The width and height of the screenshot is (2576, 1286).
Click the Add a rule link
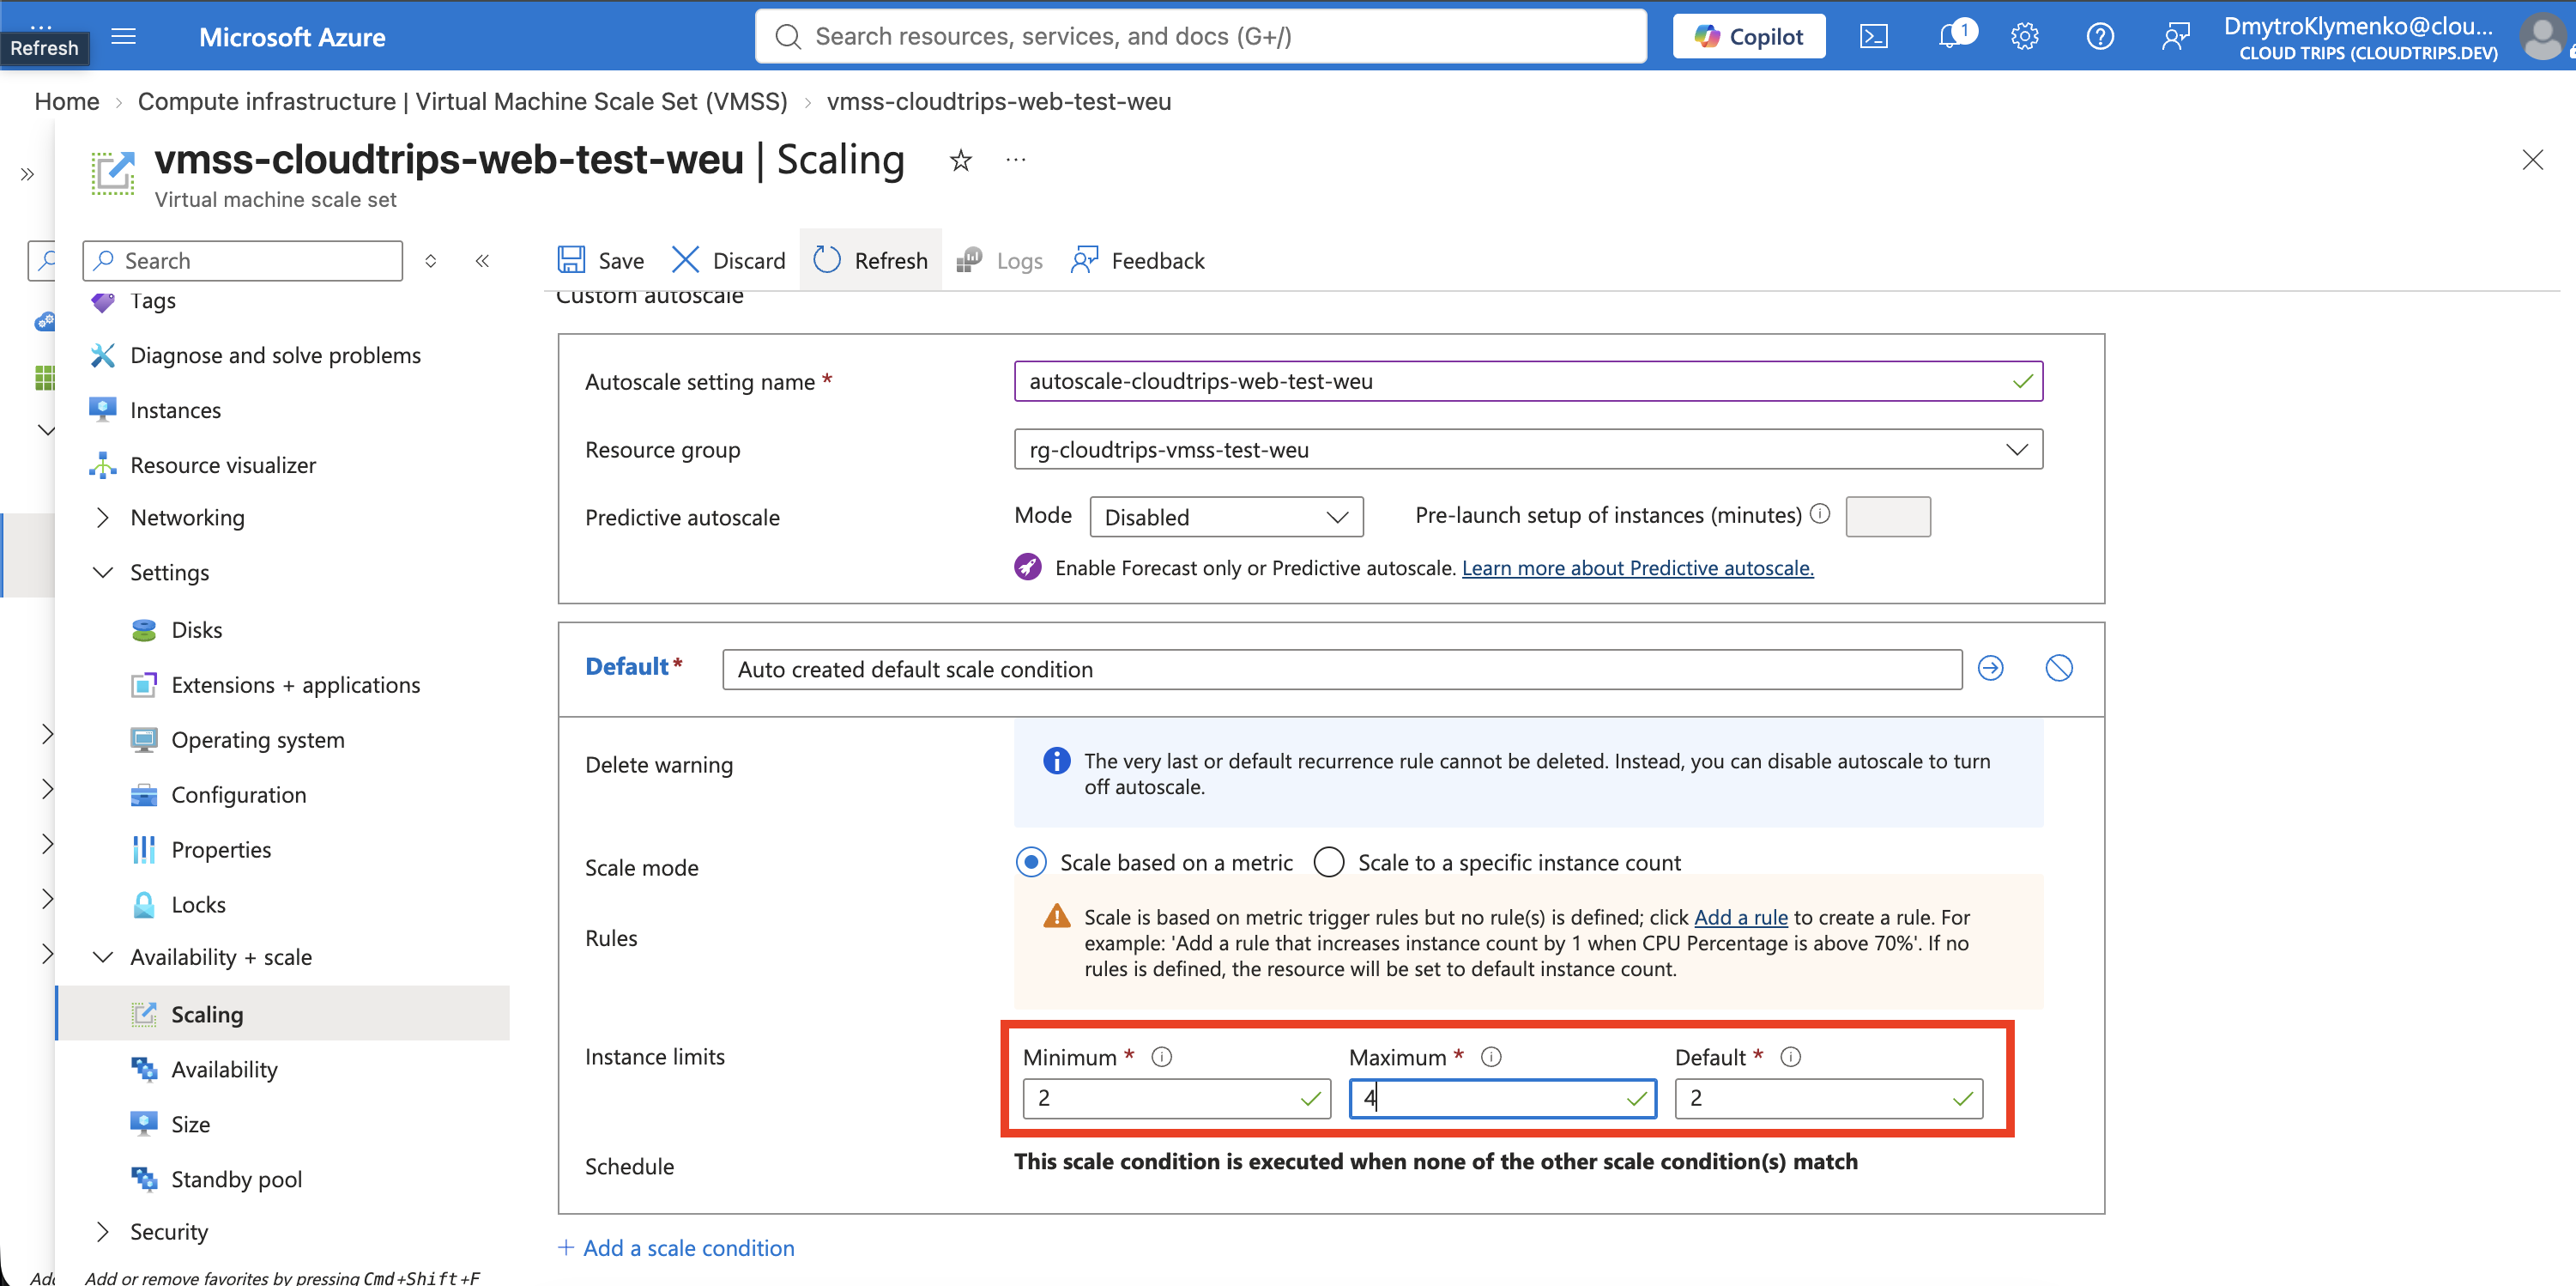point(1740,918)
